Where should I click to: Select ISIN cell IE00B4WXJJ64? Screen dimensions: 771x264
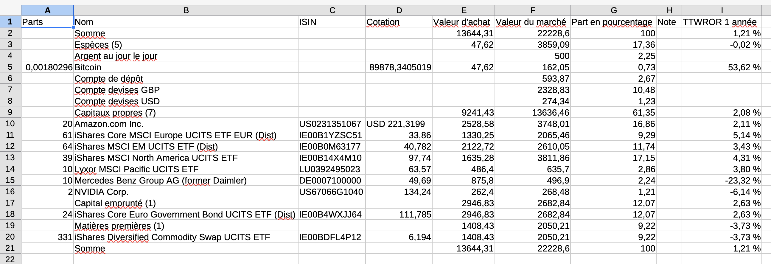click(332, 214)
